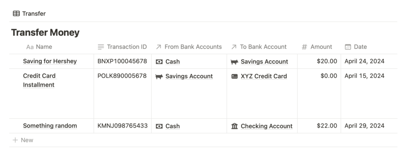This screenshot has width=408, height=154.
Task: Click the calendar icon in Date column header
Action: click(348, 47)
